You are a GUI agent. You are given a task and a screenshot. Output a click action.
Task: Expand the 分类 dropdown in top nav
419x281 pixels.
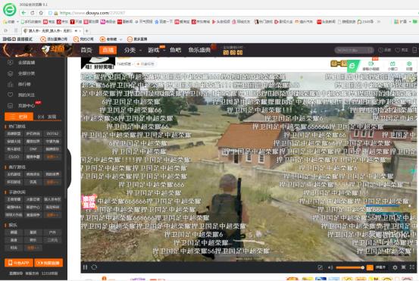point(133,50)
